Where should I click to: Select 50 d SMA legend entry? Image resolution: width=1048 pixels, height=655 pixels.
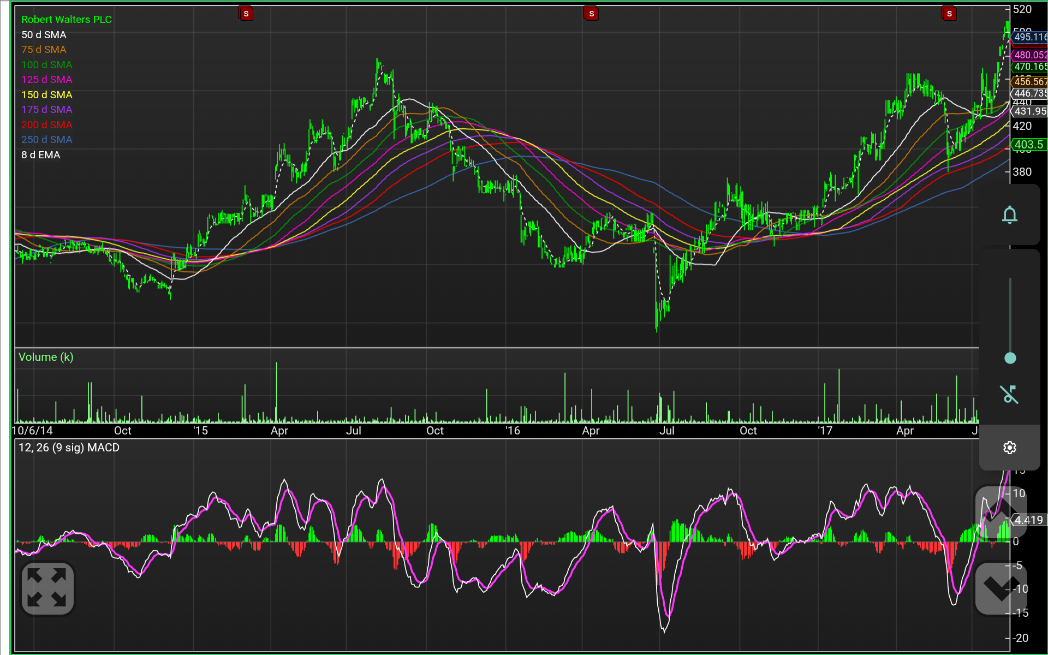[x=44, y=35]
